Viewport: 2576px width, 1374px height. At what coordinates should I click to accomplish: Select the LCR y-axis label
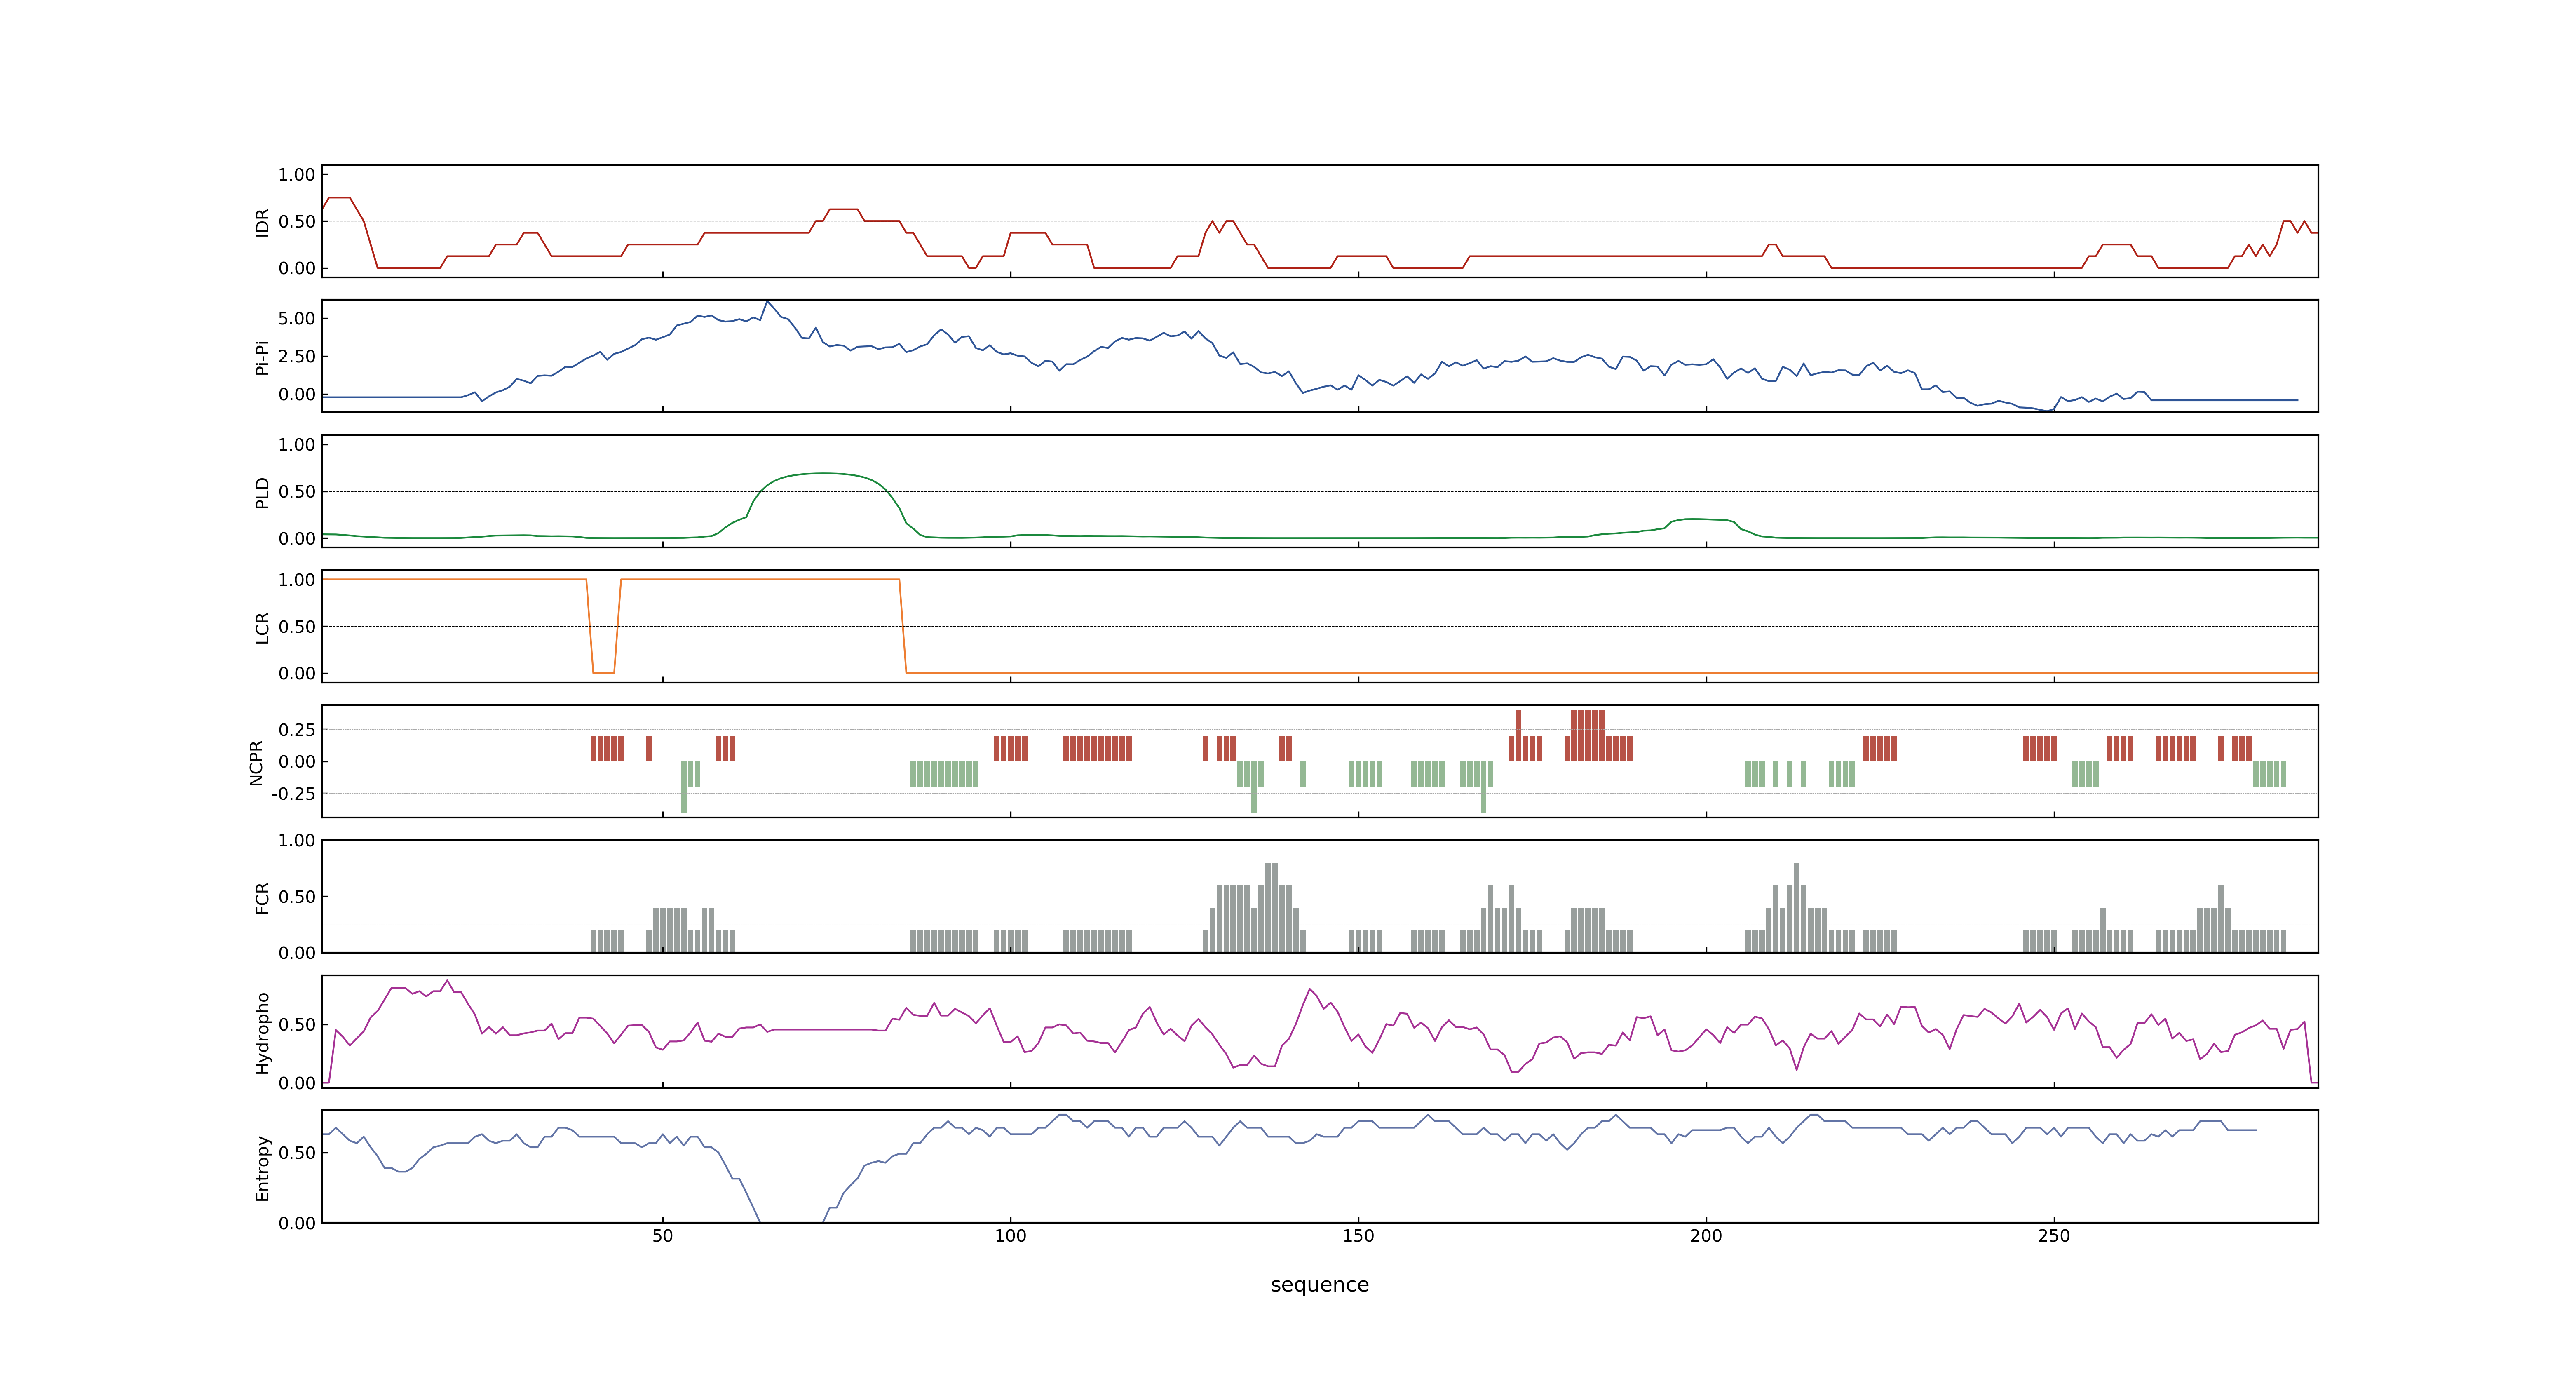[x=262, y=627]
